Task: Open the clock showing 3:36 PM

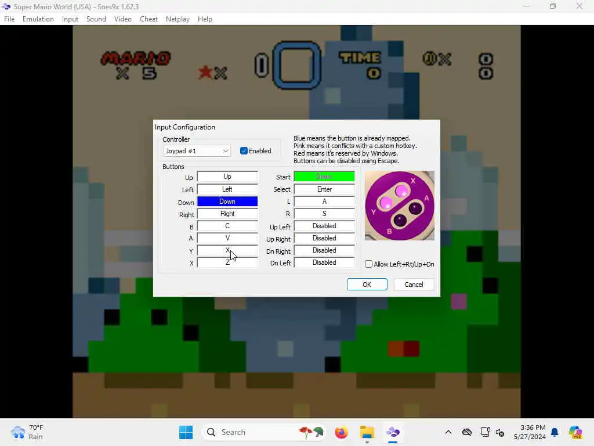Action: 530,432
